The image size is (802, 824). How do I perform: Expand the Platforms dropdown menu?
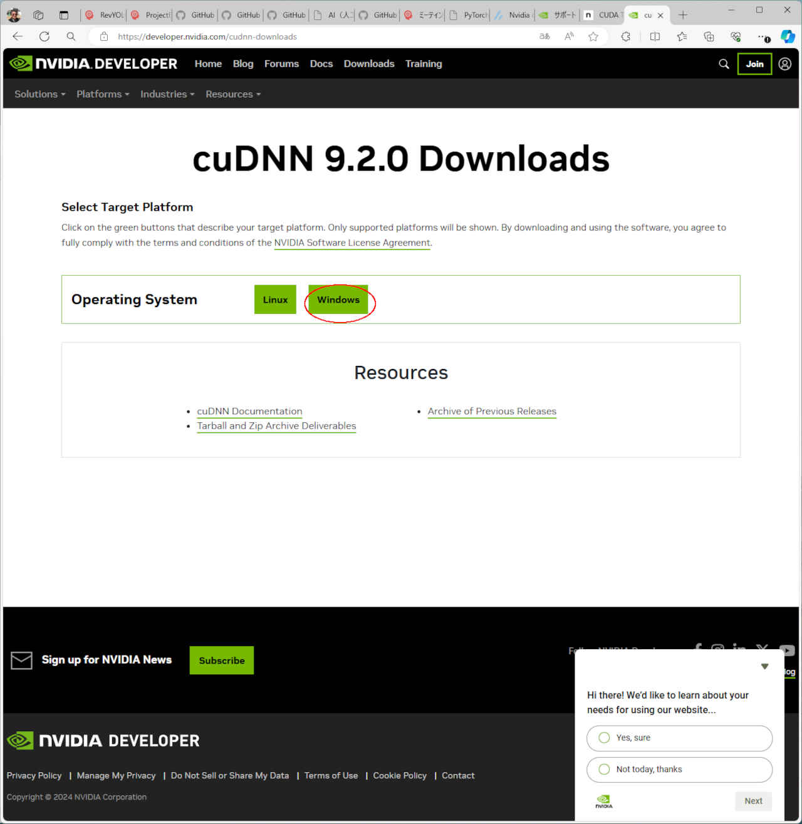tap(103, 94)
